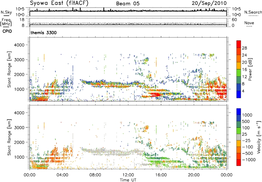Click the "−25" velocity colorbar label
This screenshot has width=262, height=182.
pos(246,141)
